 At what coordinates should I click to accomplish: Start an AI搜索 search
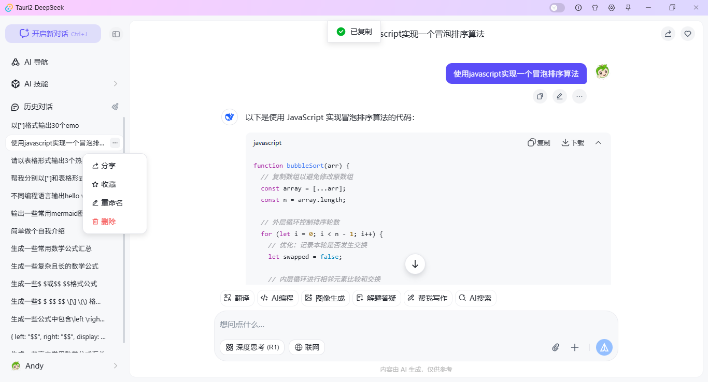pos(475,298)
